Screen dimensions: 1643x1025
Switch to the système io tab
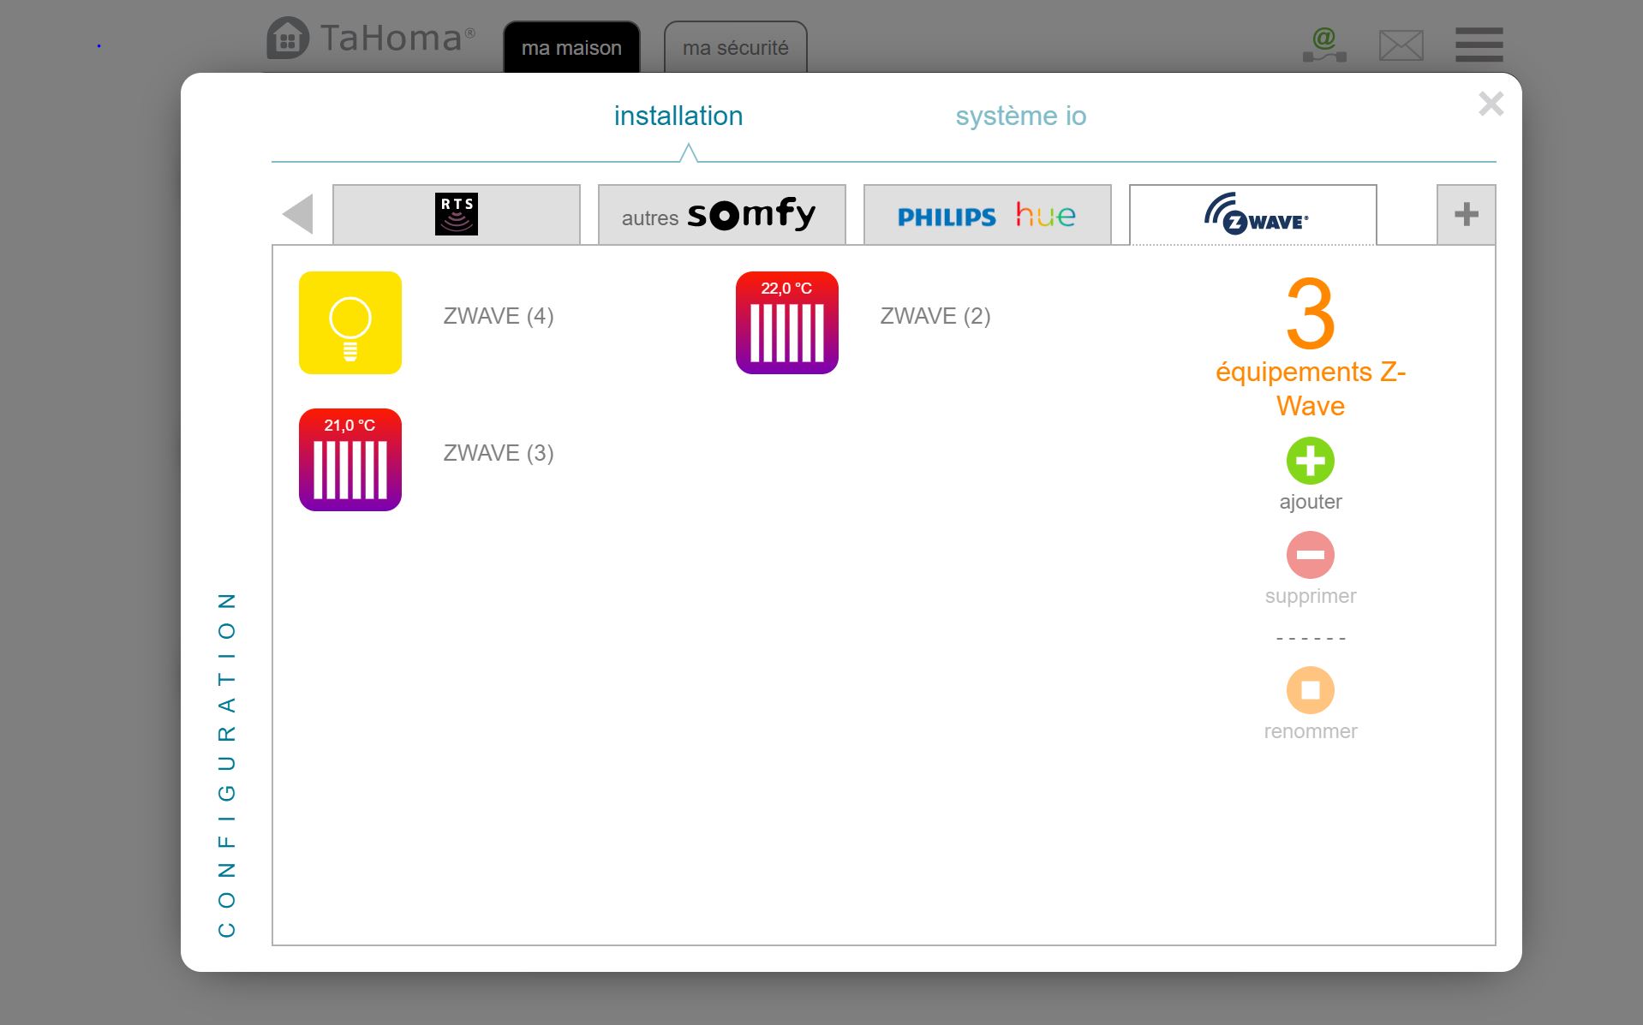point(1020,116)
